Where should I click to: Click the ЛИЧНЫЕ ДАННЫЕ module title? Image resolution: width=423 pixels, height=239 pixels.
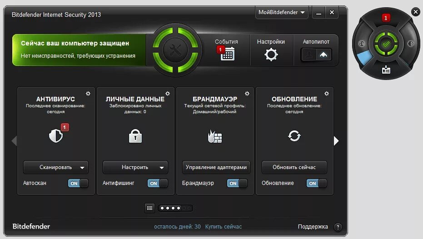[x=135, y=99]
